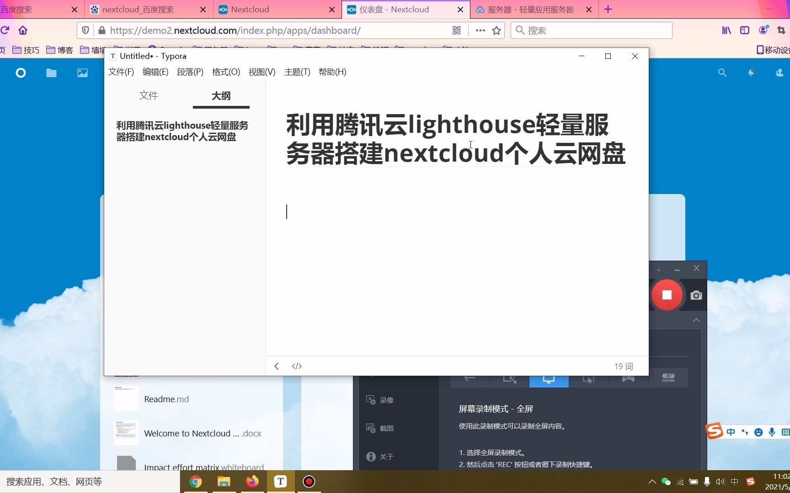Open the page actions ellipsis menu
The width and height of the screenshot is (790, 493).
[x=480, y=31]
